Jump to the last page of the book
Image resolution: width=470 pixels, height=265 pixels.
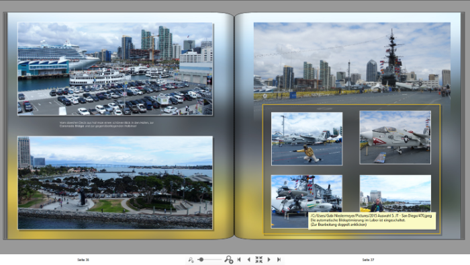point(279,260)
